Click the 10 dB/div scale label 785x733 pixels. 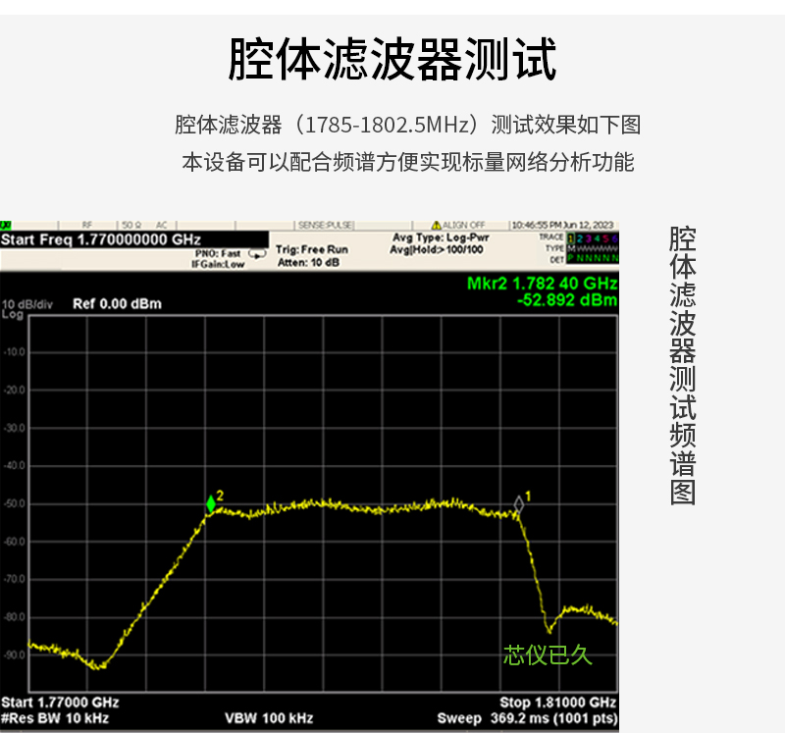tap(27, 305)
